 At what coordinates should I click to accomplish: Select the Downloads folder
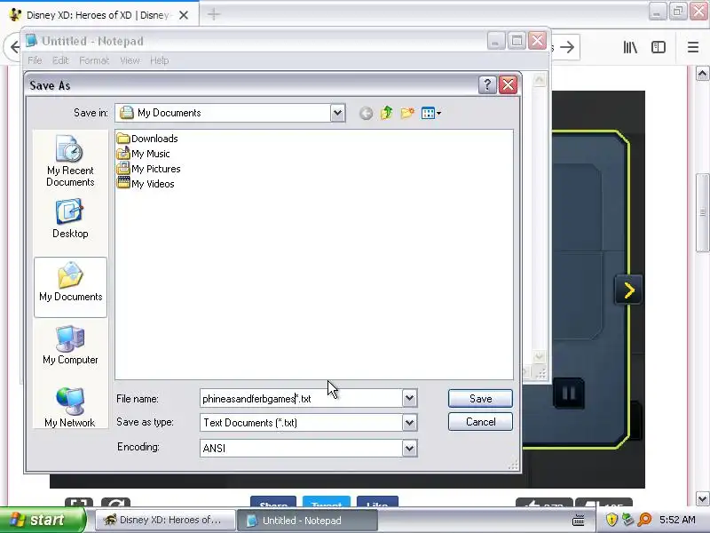147,139
